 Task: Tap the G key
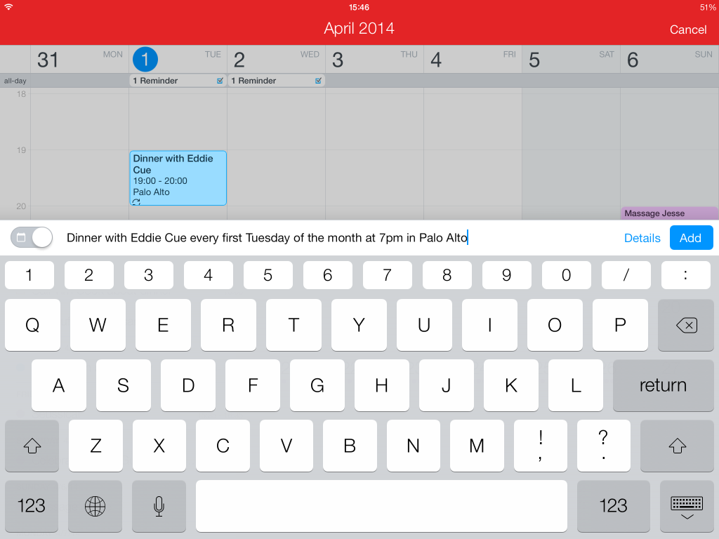(317, 385)
